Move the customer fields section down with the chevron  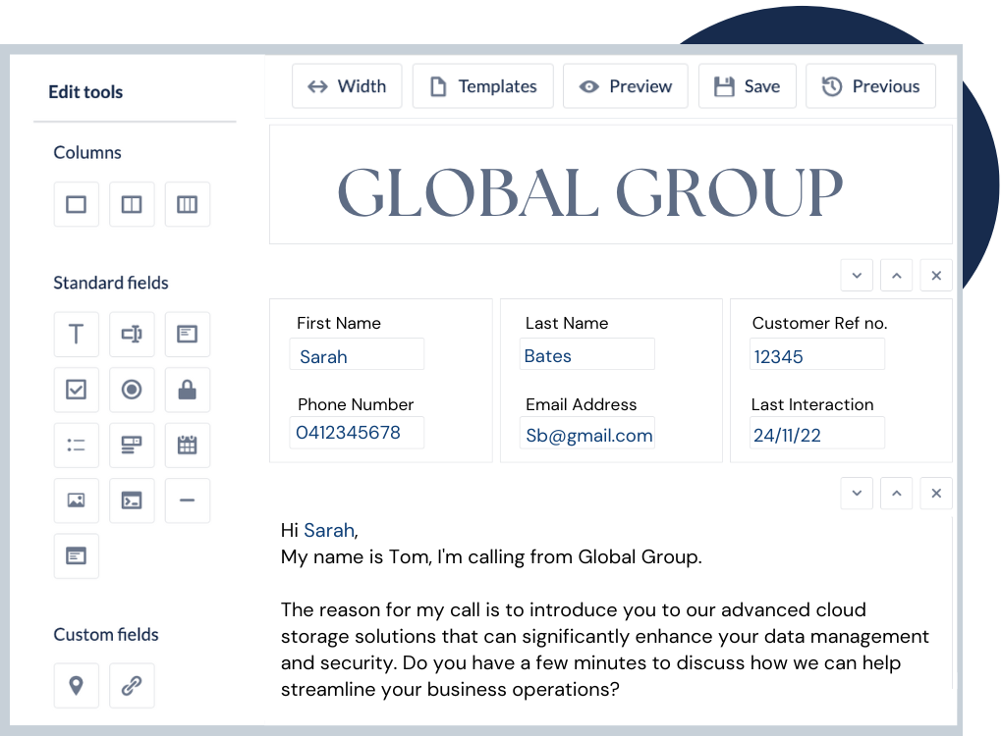(x=857, y=276)
